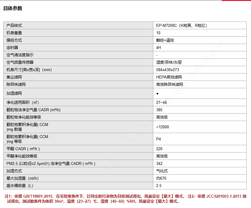Select the "空气清洁度指示" label
251x208 pixels.
pos(20,55)
